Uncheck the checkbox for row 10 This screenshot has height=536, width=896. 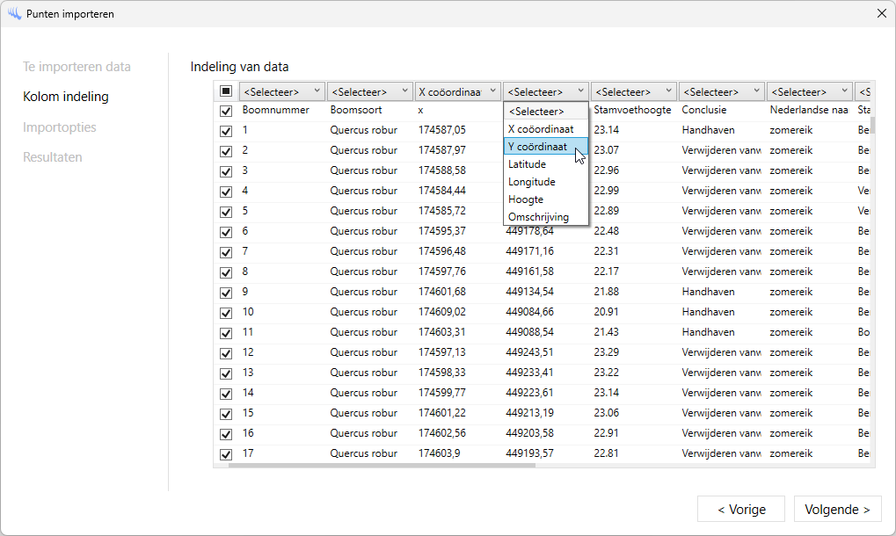tap(226, 313)
